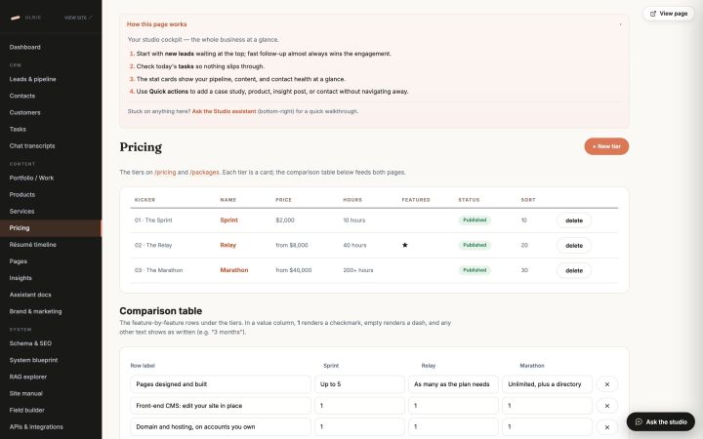Open the Marathon tier name link
Image resolution: width=703 pixels, height=439 pixels.
pyautogui.click(x=234, y=270)
